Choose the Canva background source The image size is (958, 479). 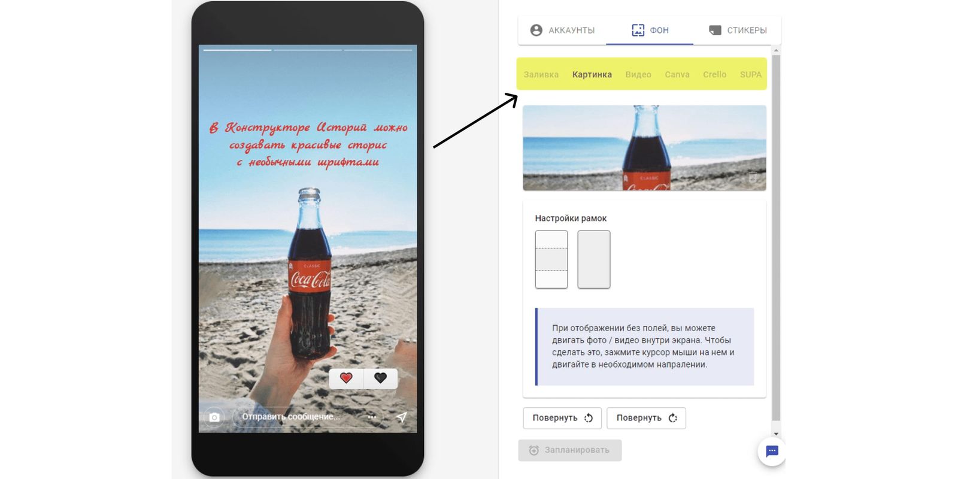[677, 74]
